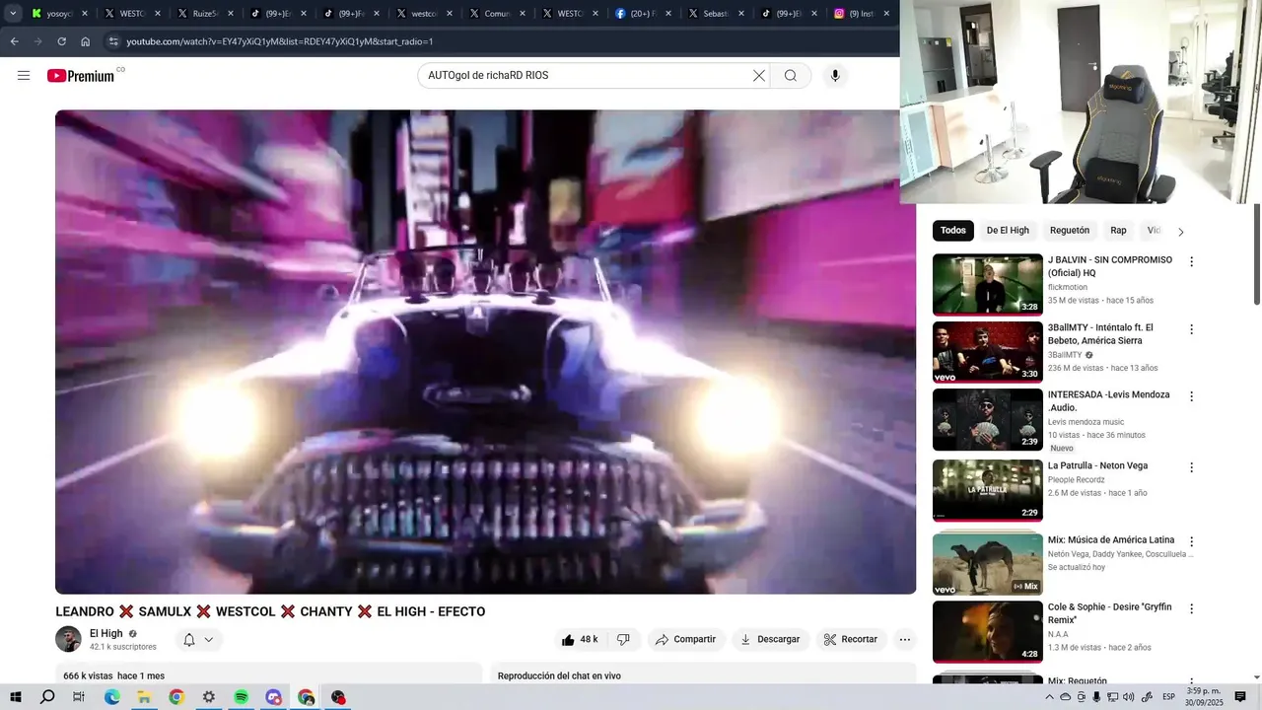1262x710 pixels.
Task: Open Windows taskbar search
Action: (47, 696)
